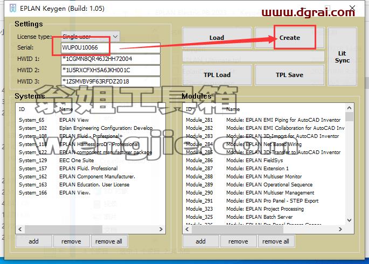The height and width of the screenshot is (264, 369).
Task: Select Module_288 Multiuser Monitor row
Action: coord(264,177)
